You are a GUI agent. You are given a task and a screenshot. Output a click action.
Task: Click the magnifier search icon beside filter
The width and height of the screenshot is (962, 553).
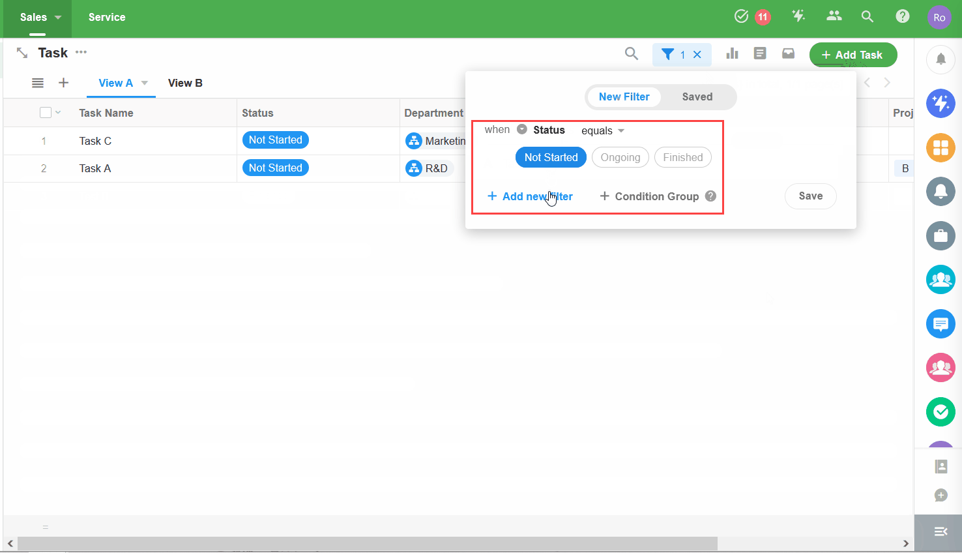631,53
